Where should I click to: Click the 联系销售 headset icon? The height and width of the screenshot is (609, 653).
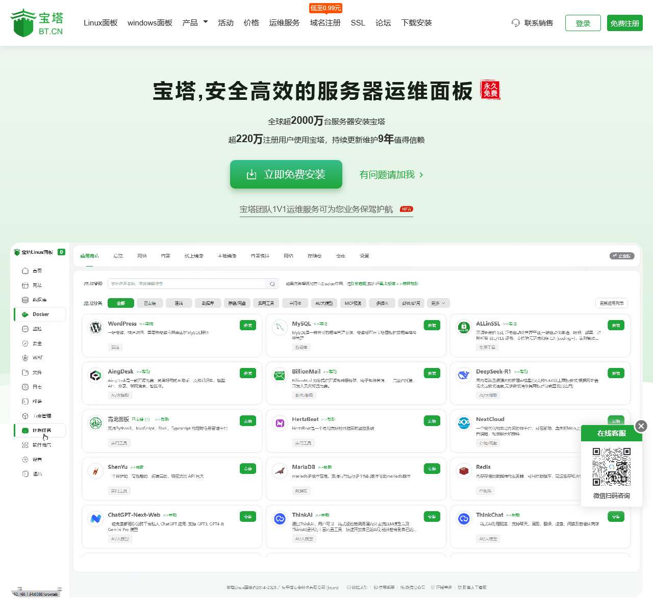[516, 23]
